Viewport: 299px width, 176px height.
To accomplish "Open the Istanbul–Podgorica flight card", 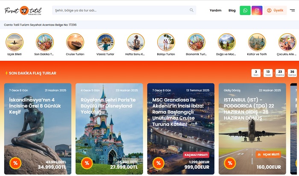I will pyautogui.click(x=252, y=129).
